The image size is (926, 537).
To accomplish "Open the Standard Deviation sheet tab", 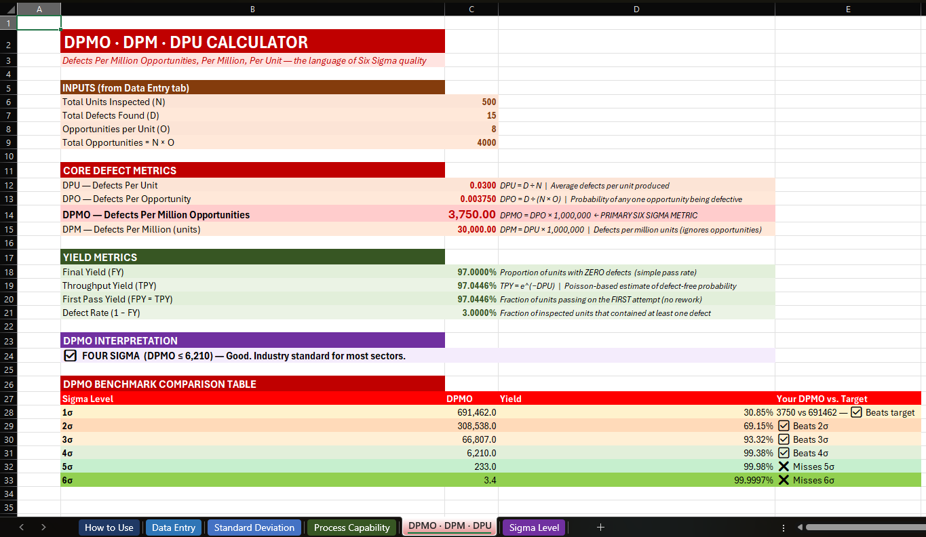I will [254, 527].
